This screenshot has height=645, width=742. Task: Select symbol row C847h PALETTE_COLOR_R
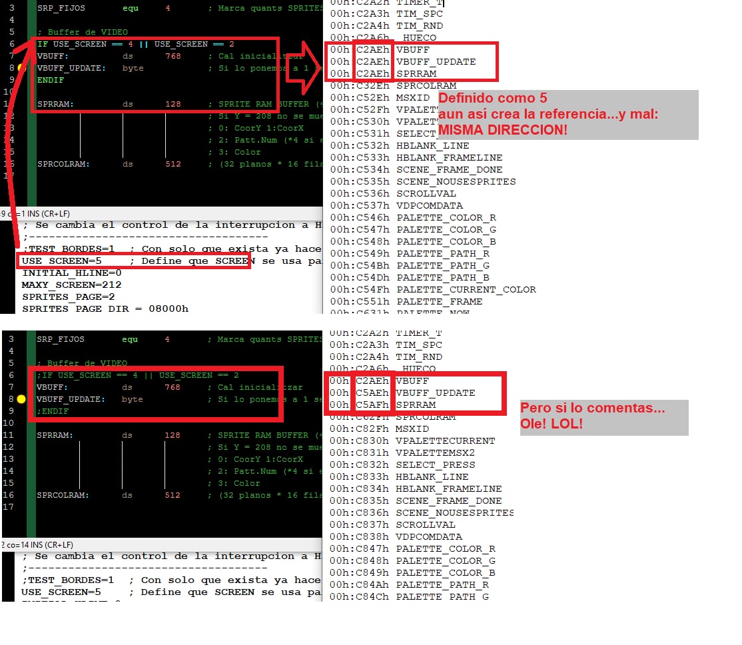(x=413, y=548)
